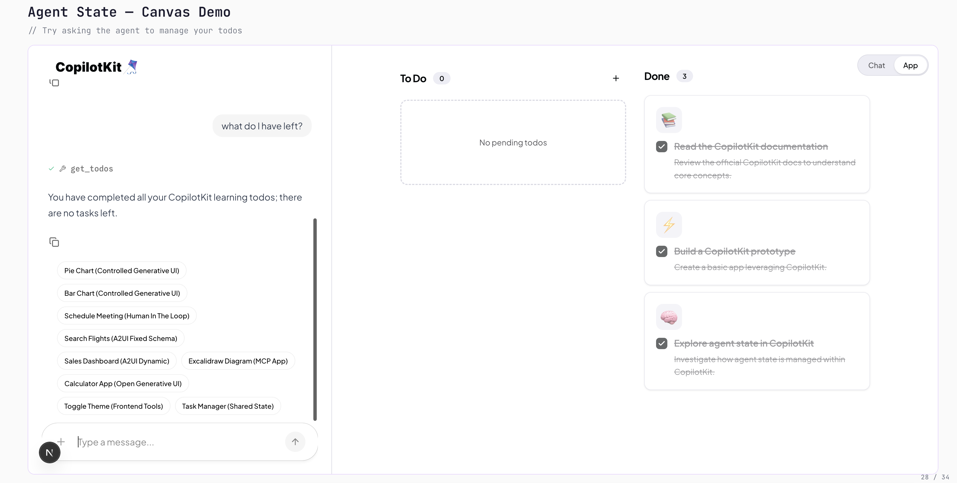
Task: Click the chat panel vertical scrollbar
Action: 315,320
